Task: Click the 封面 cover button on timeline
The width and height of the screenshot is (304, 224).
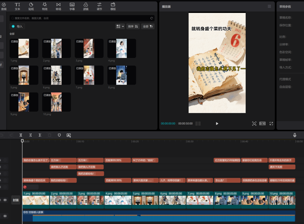Action: click(16, 200)
